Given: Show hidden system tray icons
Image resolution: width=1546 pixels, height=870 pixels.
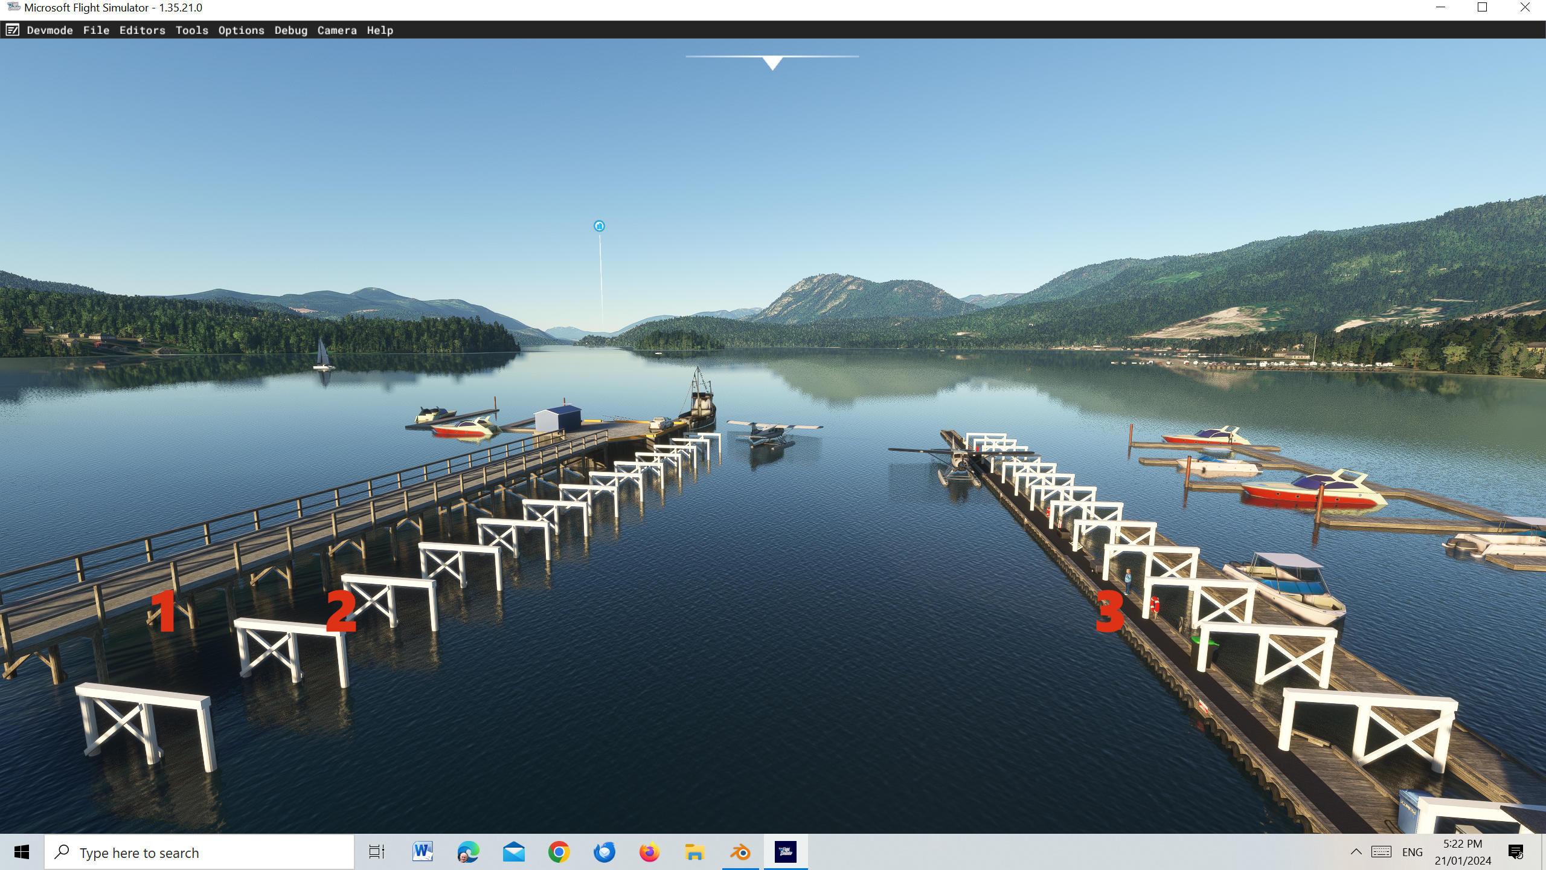Looking at the screenshot, I should tap(1356, 852).
